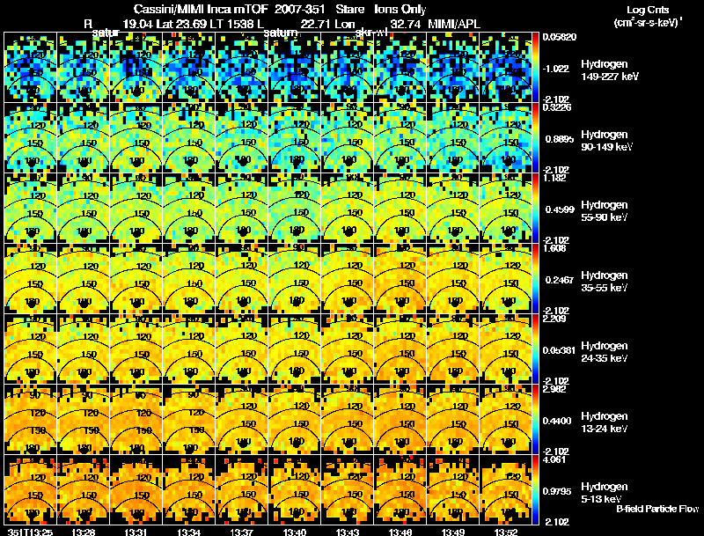Image resolution: width=704 pixels, height=536 pixels.
Task: Click the -1.022 colorbar midpoint value
Action: (x=556, y=69)
